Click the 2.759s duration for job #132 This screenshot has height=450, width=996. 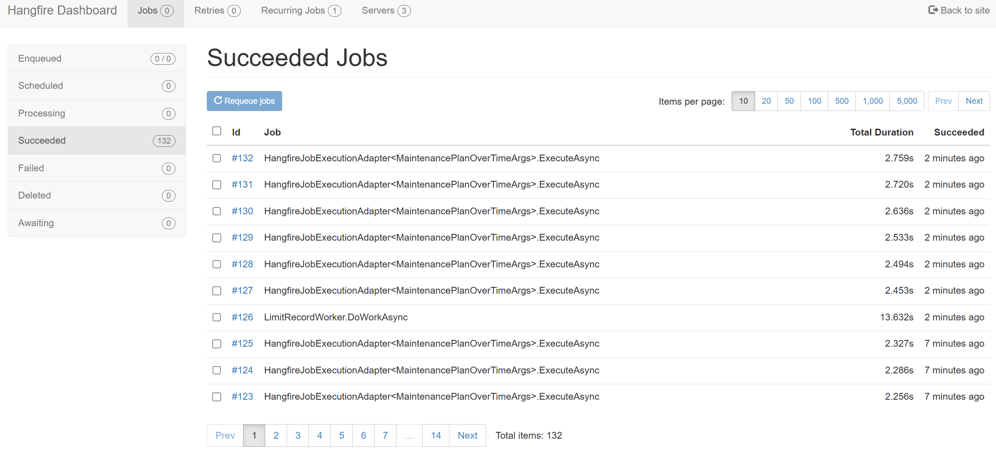[x=899, y=158]
